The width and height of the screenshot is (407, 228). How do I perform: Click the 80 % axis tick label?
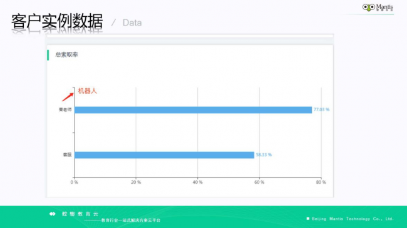tap(321, 182)
